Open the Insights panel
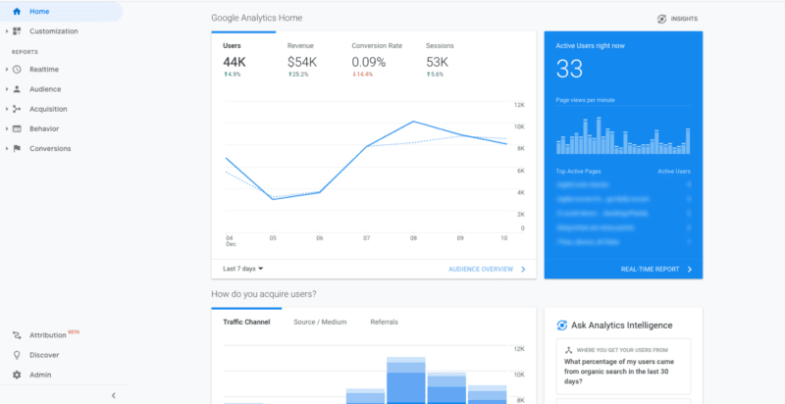Viewport: 785px width, 404px height. 678,19
